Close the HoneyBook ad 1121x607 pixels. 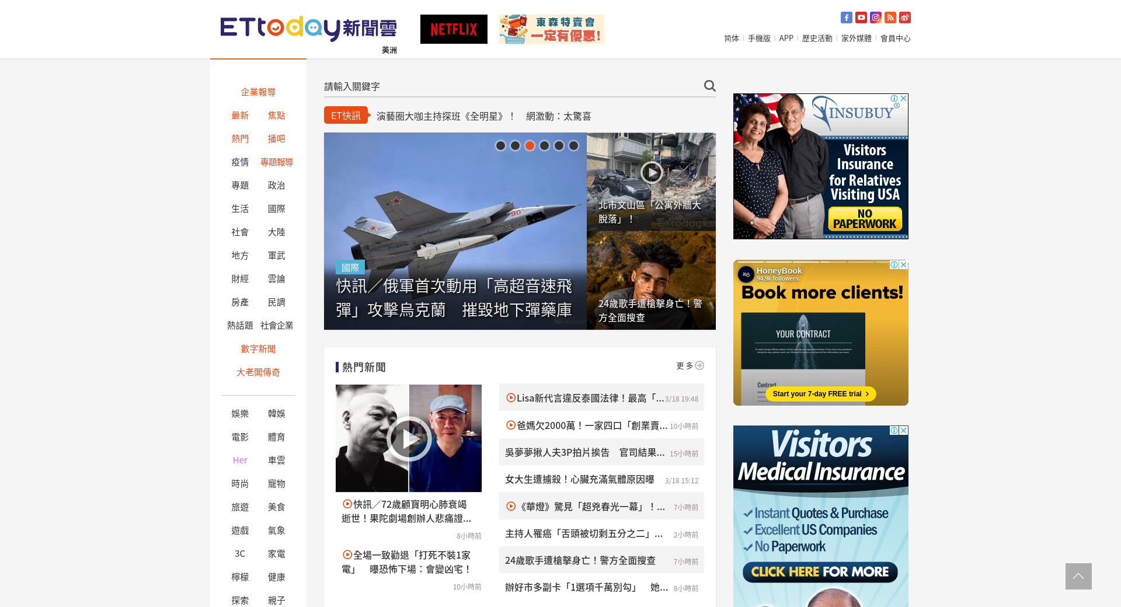coord(903,265)
